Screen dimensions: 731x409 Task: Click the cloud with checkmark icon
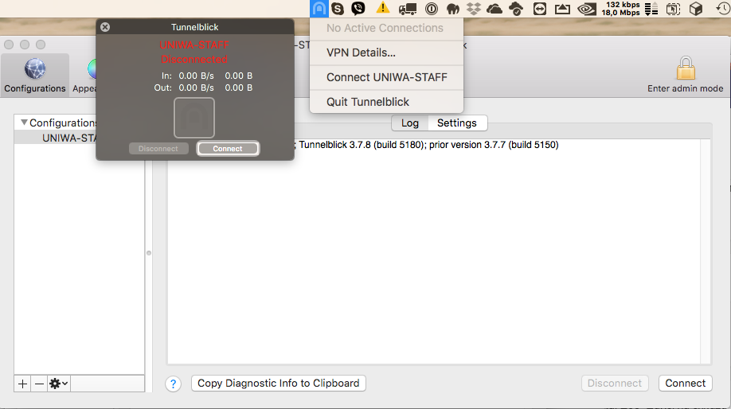(x=516, y=9)
